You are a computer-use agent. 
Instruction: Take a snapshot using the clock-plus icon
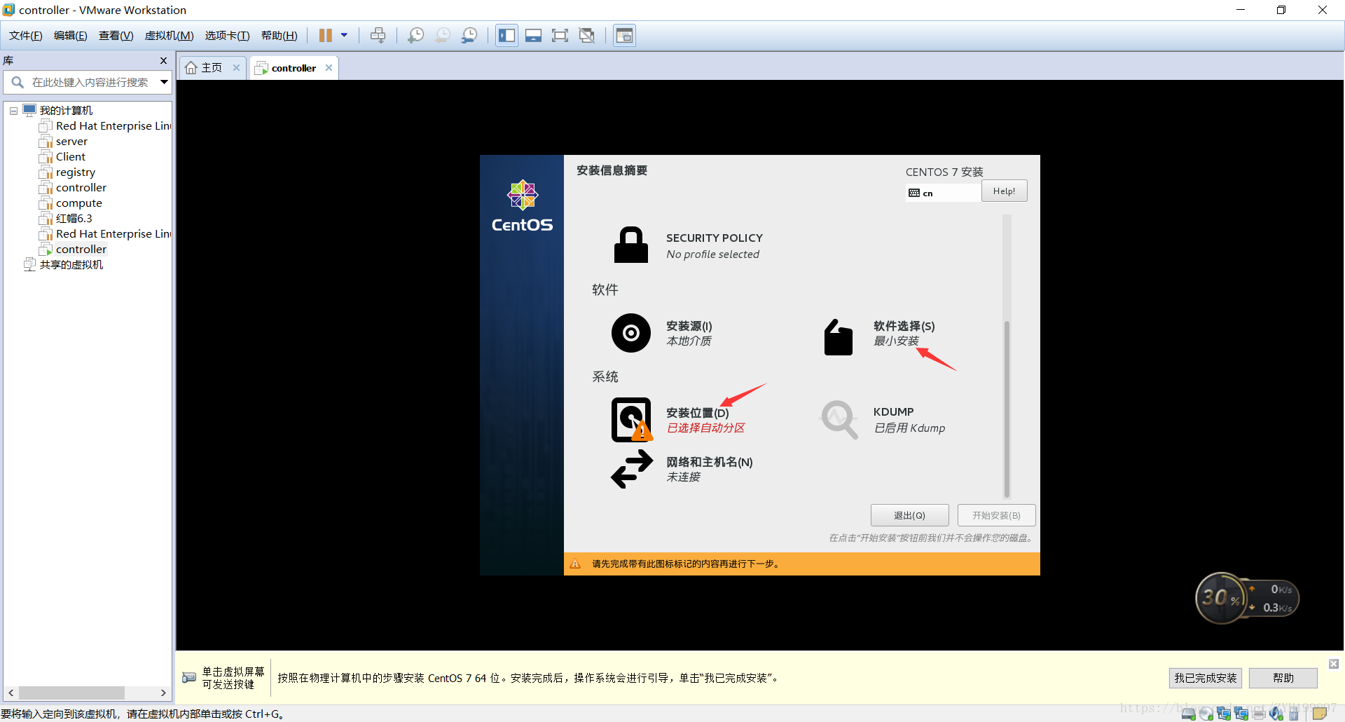tap(416, 36)
